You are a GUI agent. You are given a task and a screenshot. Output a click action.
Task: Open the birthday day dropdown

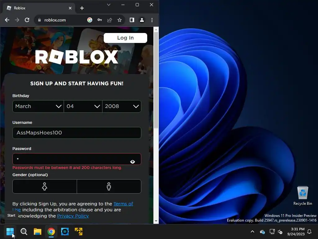click(83, 106)
